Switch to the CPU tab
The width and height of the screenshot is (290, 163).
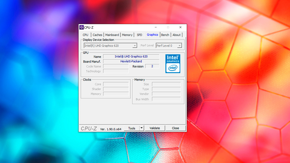coord(85,35)
